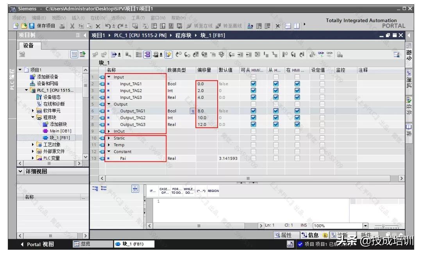Click the open project folder icon
Viewport: 422px width, 254px height.
point(24,26)
